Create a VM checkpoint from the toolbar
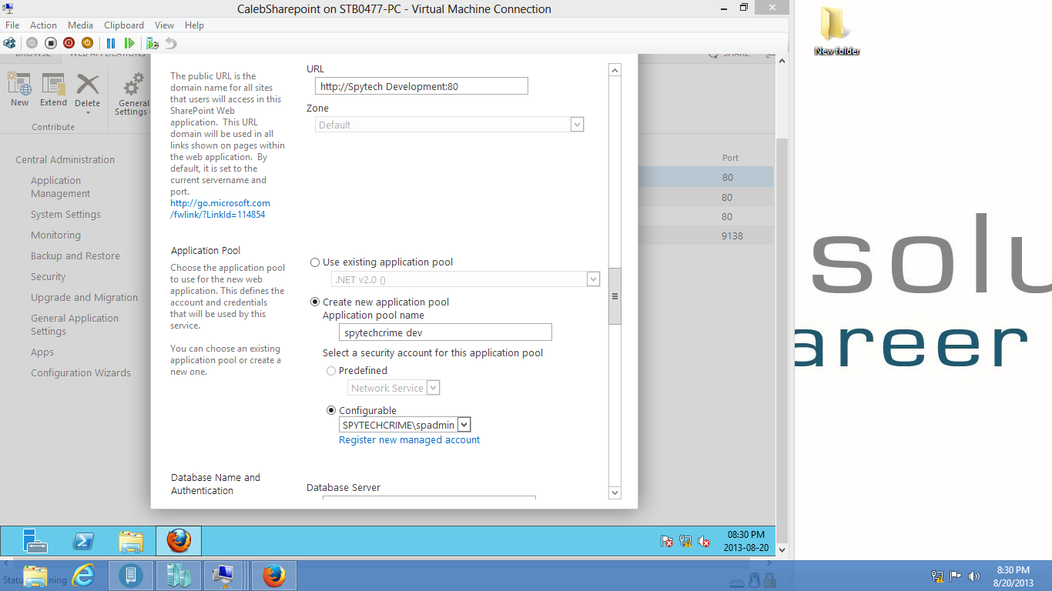 click(152, 43)
